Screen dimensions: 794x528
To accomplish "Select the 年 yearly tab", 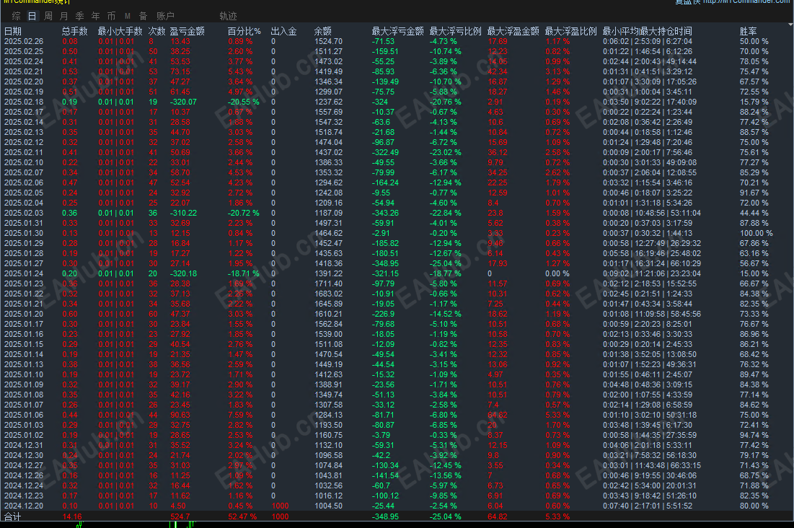I will [96, 16].
